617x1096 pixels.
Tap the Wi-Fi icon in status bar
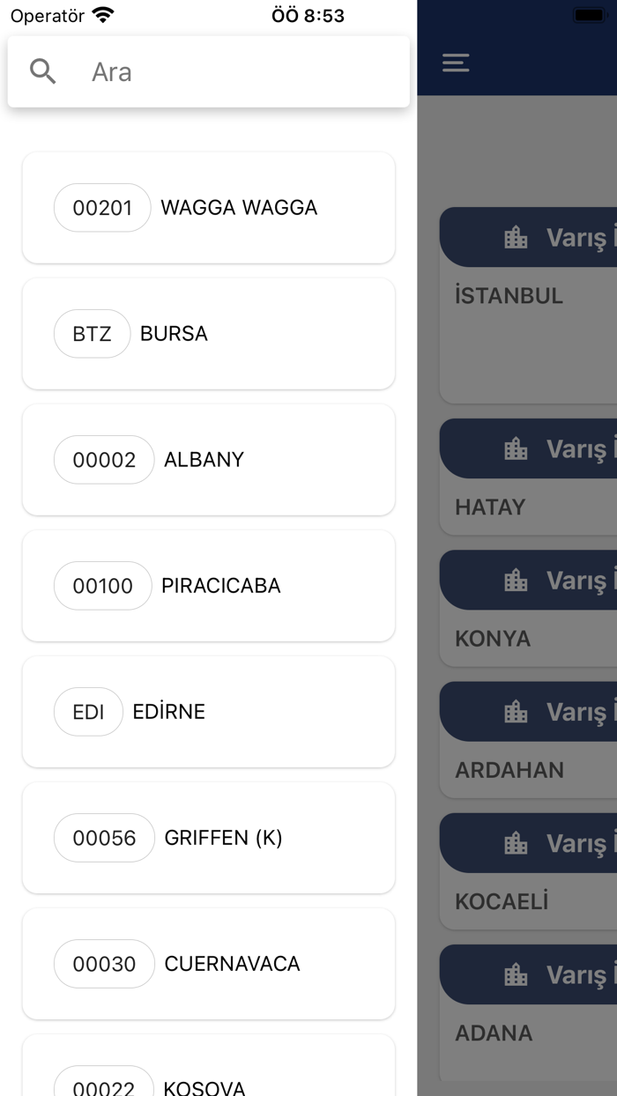pyautogui.click(x=100, y=14)
